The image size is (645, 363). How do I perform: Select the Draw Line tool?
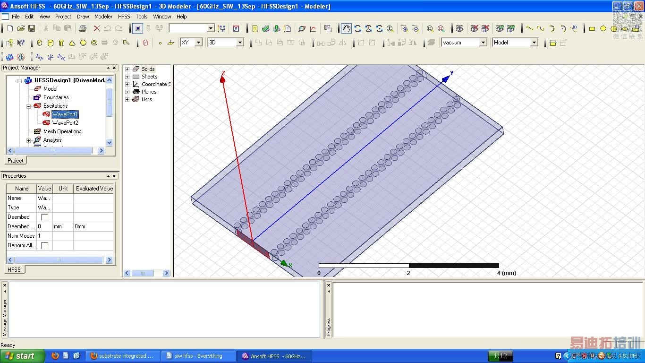(x=530, y=28)
